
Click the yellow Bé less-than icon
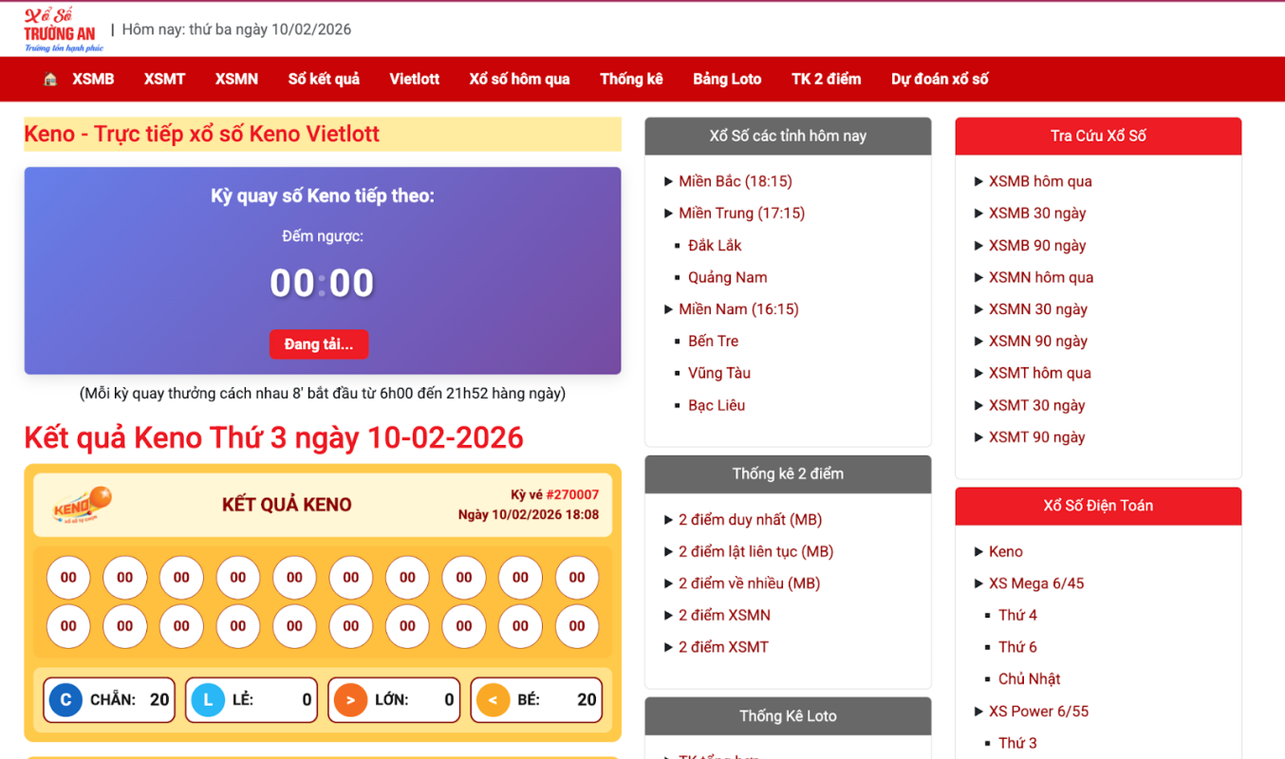[493, 700]
